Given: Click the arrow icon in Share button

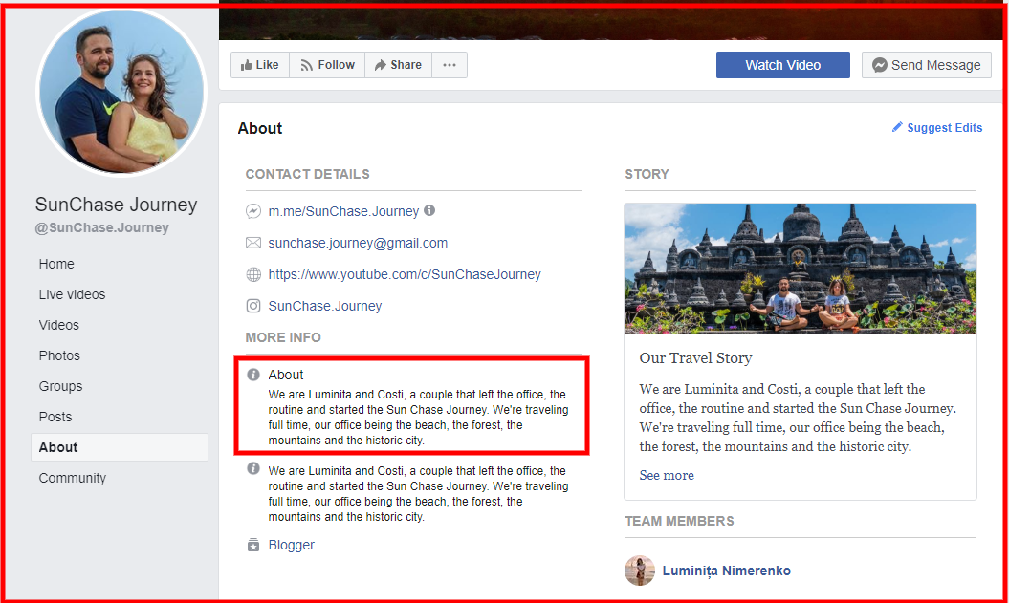Looking at the screenshot, I should click(381, 65).
